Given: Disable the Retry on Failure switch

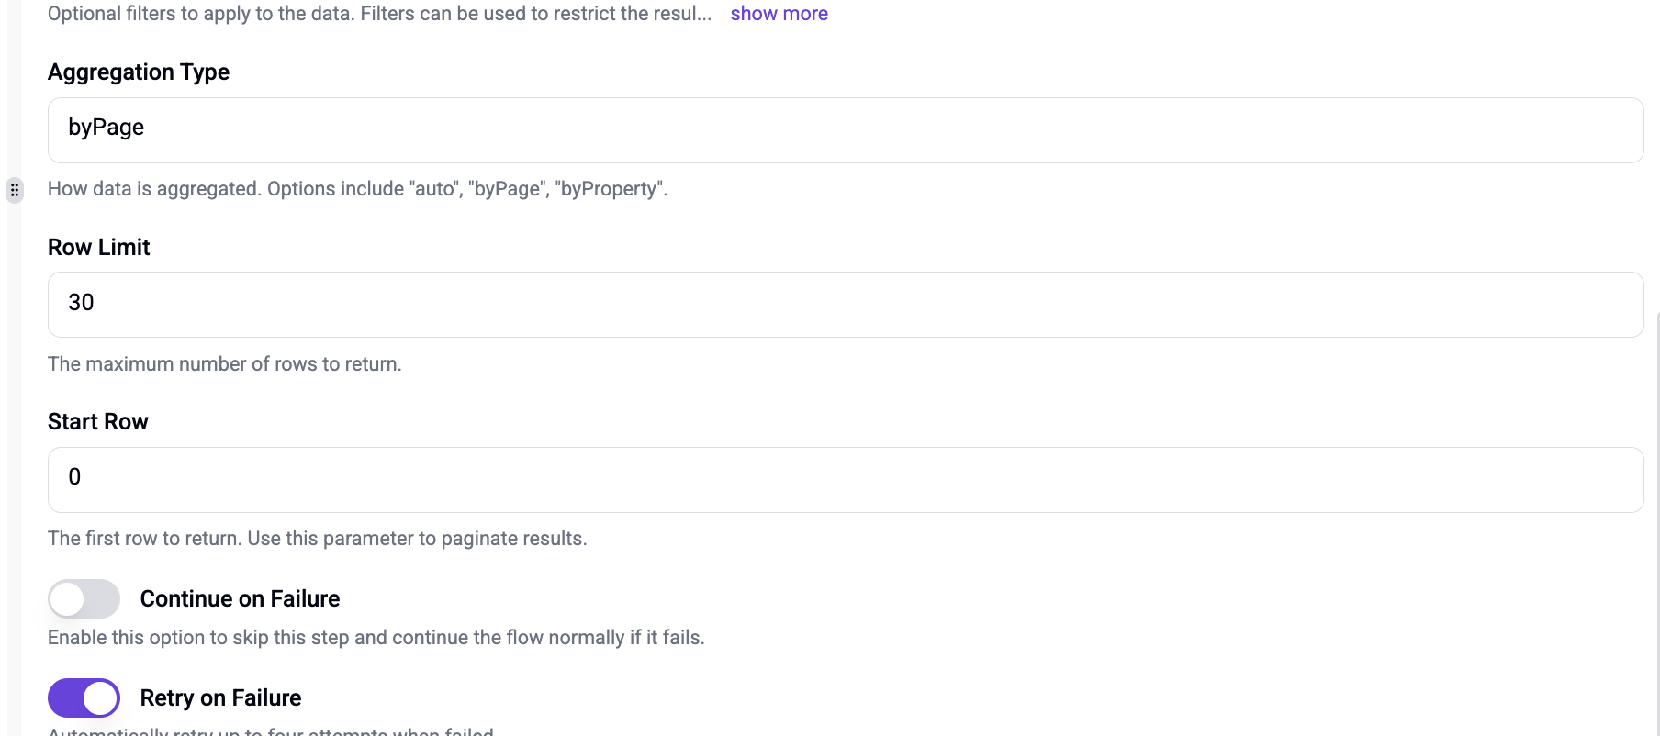Looking at the screenshot, I should tap(84, 698).
